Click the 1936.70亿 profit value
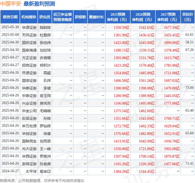 pyautogui.click(x=172, y=141)
